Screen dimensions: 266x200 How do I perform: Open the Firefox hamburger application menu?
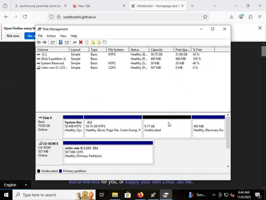pyautogui.click(x=260, y=17)
